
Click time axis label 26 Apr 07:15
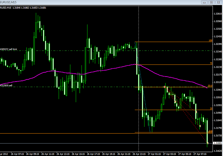pos(17,154)
